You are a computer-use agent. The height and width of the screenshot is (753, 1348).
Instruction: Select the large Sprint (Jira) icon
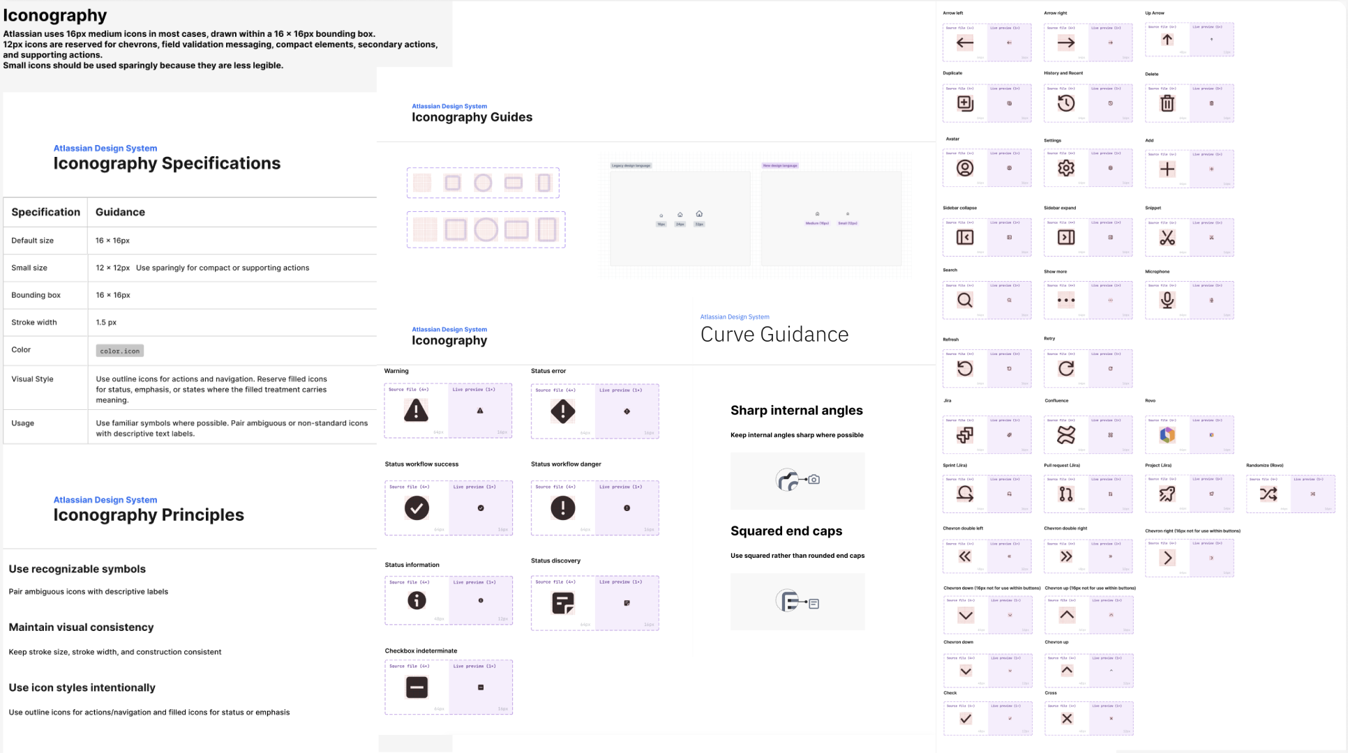tap(965, 494)
